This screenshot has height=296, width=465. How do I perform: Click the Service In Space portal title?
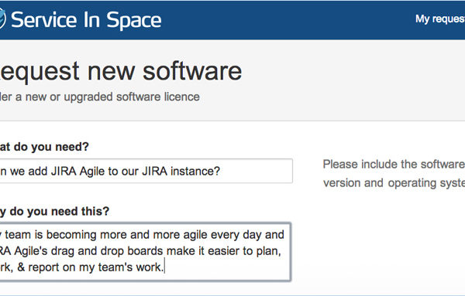86,20
